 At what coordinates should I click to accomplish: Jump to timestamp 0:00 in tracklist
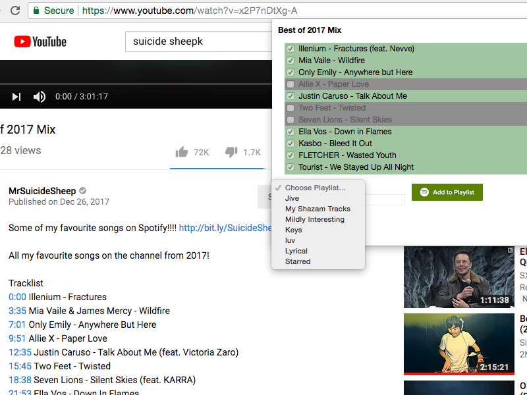(17, 297)
